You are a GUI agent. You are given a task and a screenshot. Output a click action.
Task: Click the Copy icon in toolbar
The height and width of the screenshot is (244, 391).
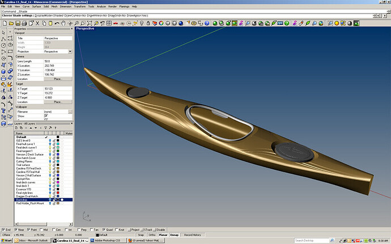coord(44,23)
